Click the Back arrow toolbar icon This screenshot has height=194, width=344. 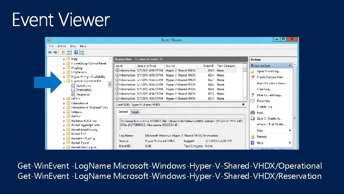click(x=50, y=52)
